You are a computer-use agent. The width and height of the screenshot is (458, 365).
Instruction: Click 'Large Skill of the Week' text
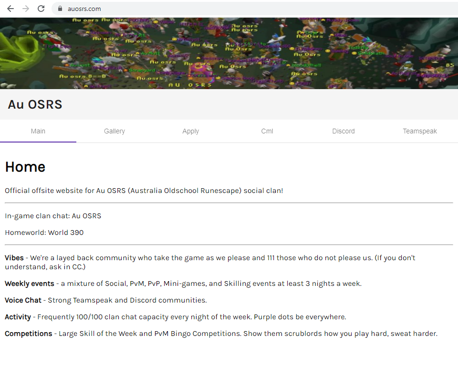coord(98,334)
